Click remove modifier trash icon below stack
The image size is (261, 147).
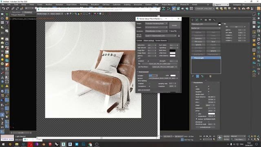[210, 76]
